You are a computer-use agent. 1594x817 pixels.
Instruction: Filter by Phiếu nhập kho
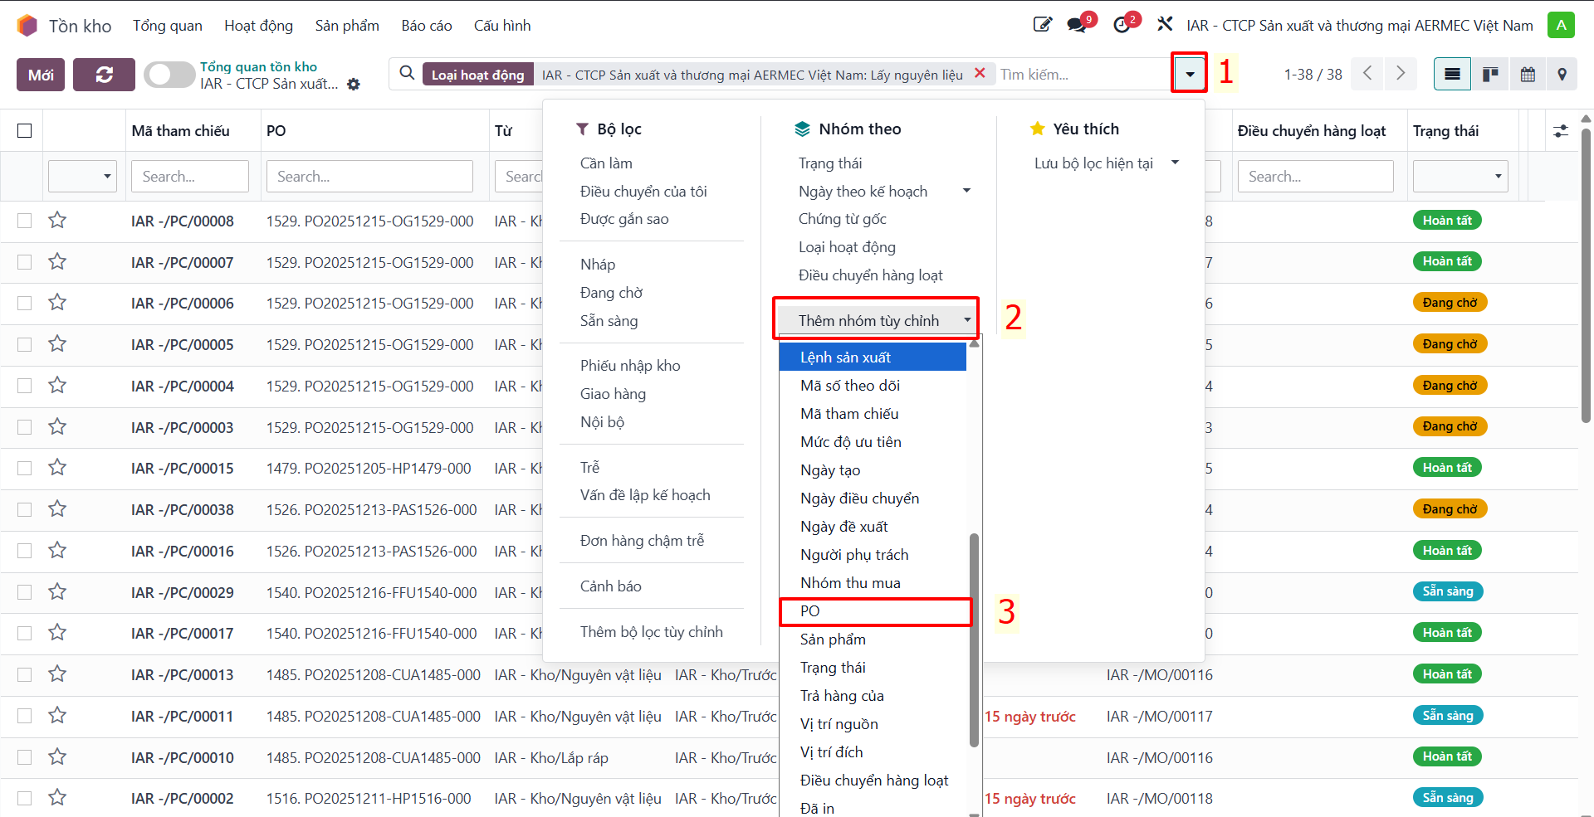point(630,366)
